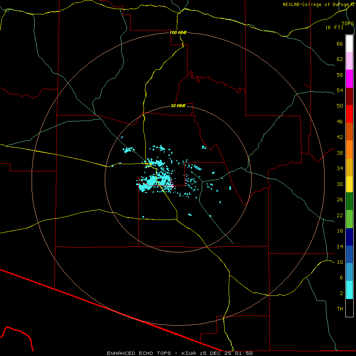Image resolution: width=356 pixels, height=356 pixels.
Task: Click the legend value "10"
Action: click(x=340, y=262)
